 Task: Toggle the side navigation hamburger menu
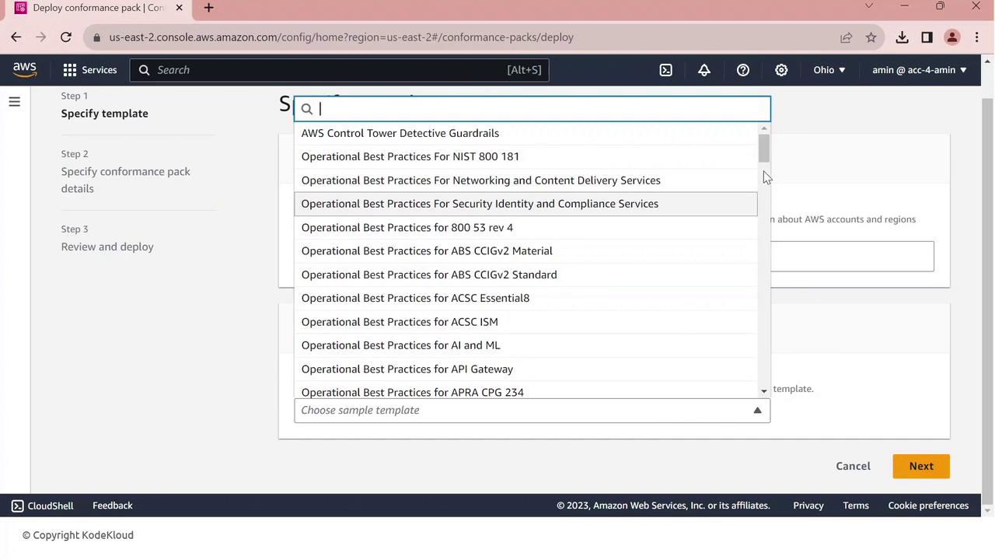click(x=14, y=102)
